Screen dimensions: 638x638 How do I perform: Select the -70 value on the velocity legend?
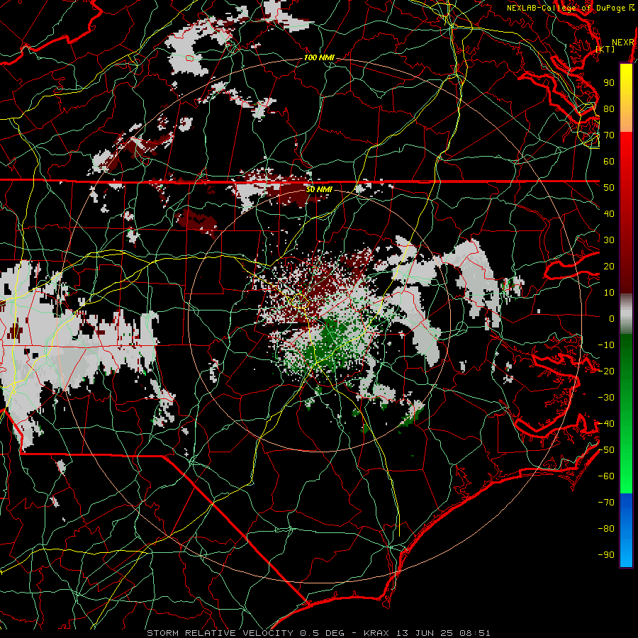tap(606, 503)
